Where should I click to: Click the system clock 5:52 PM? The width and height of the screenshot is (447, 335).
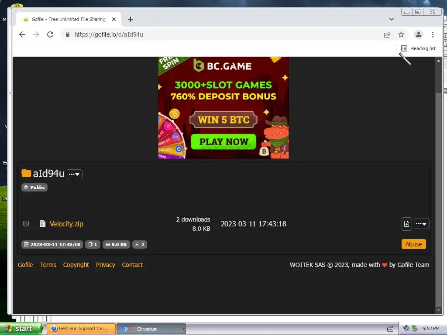click(x=431, y=328)
